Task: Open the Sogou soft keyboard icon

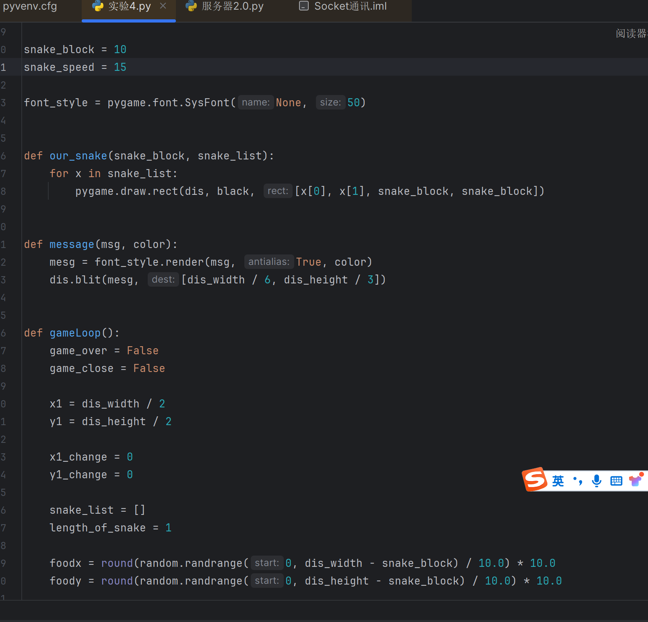Action: click(x=616, y=481)
